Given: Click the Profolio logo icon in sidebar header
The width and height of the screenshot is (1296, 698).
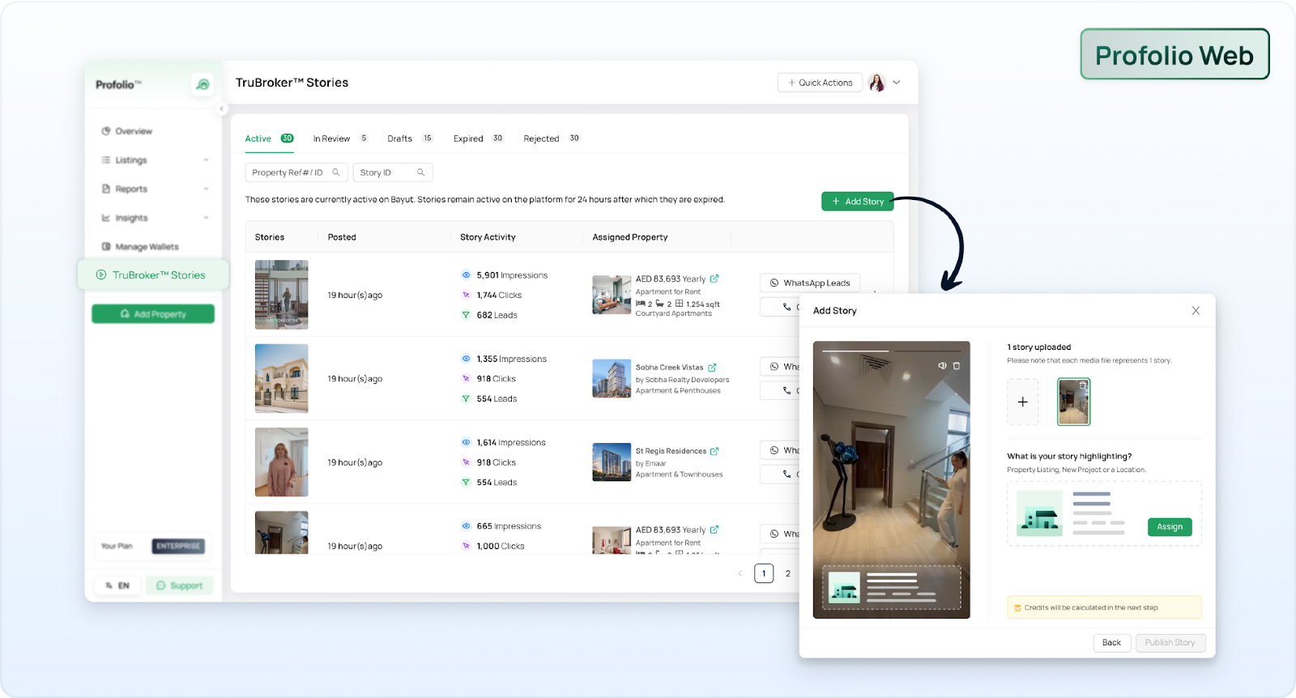Looking at the screenshot, I should [x=202, y=84].
